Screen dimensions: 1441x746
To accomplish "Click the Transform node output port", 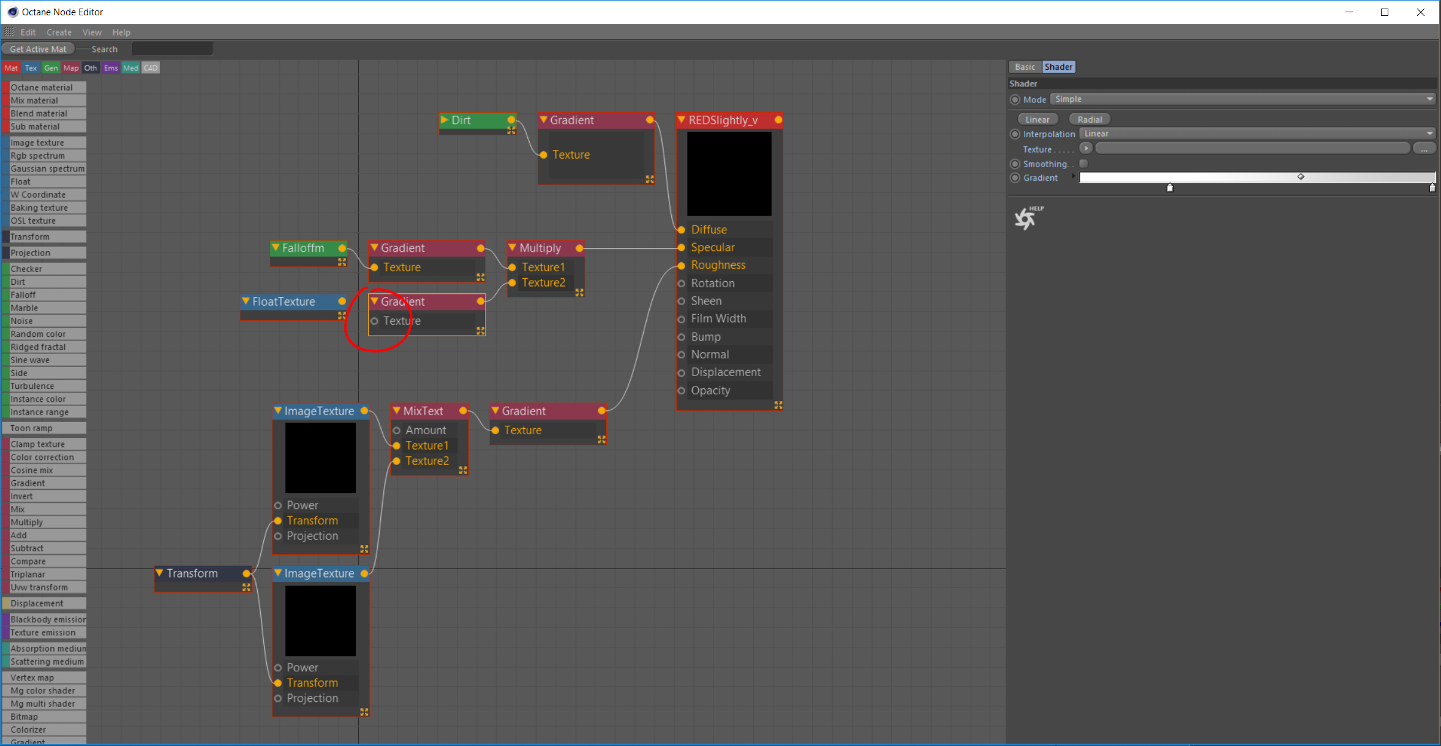I will 246,573.
